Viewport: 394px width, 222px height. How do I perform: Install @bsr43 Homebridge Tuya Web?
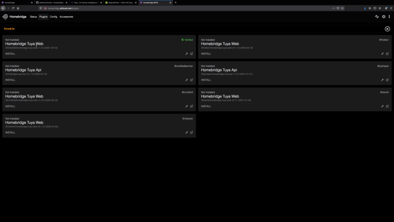point(206,106)
